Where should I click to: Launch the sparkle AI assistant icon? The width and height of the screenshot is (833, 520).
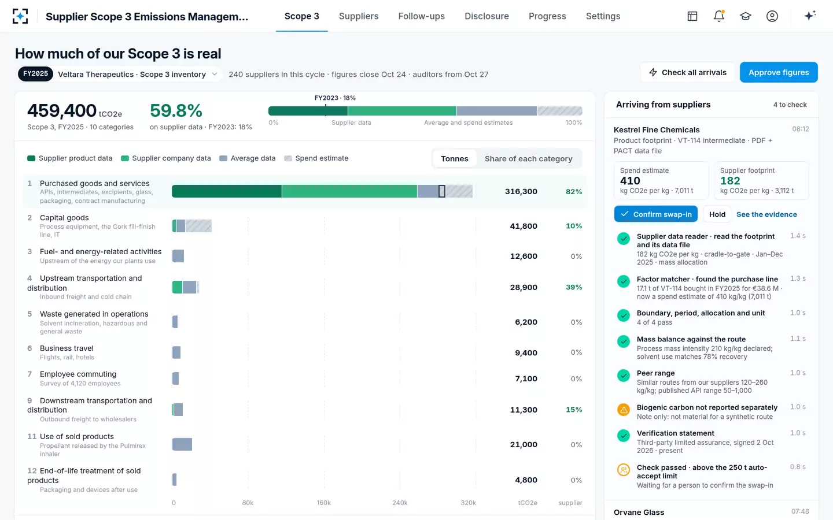point(810,16)
